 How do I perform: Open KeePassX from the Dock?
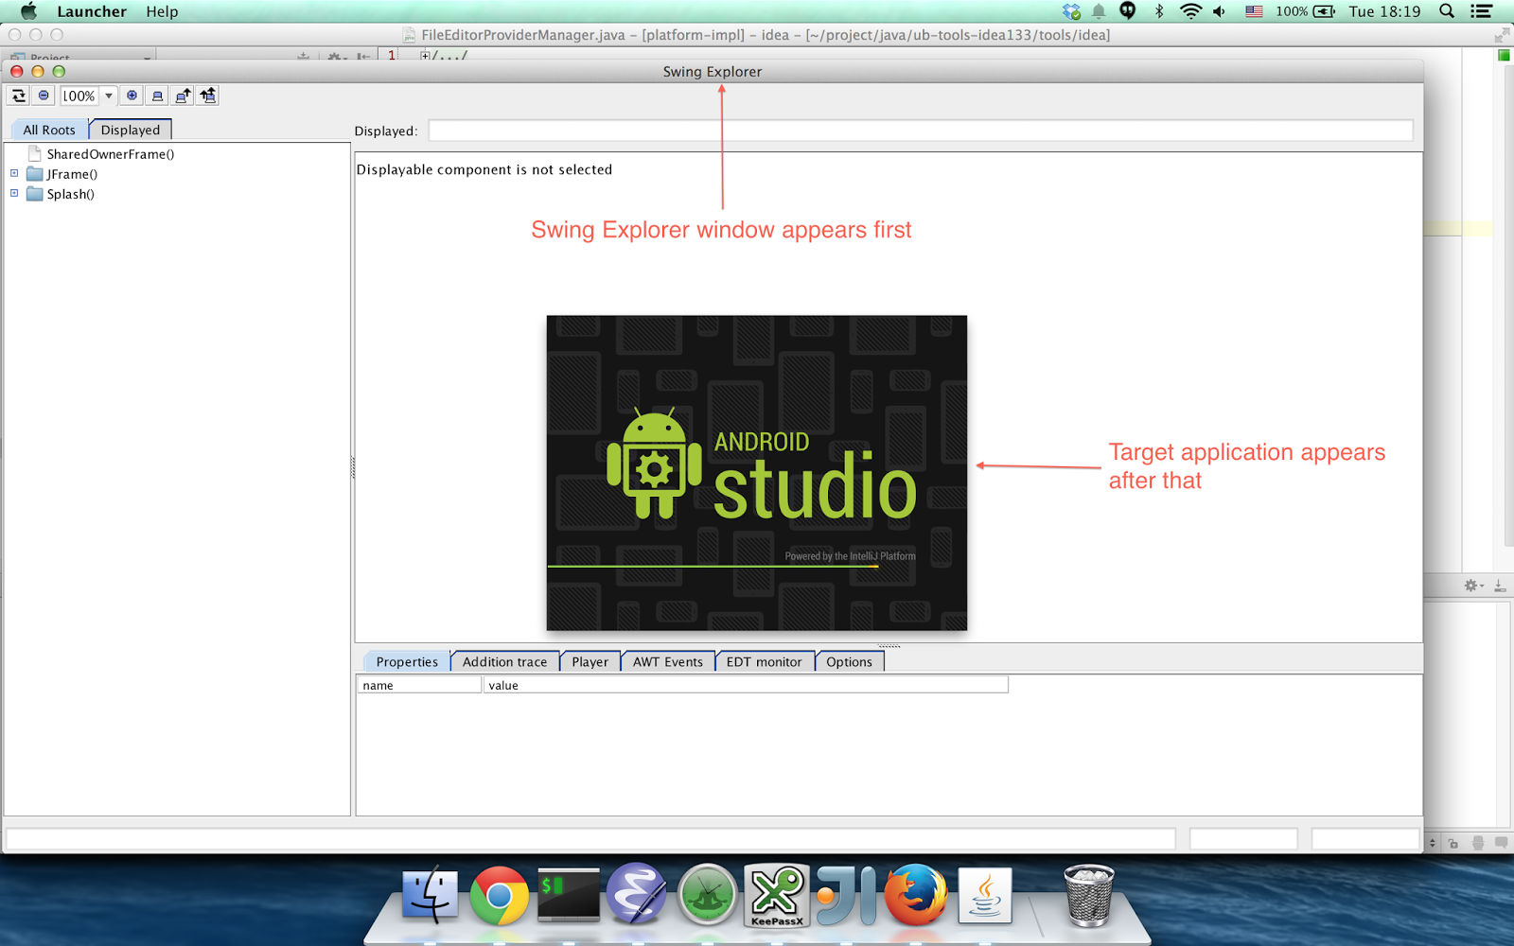point(776,894)
